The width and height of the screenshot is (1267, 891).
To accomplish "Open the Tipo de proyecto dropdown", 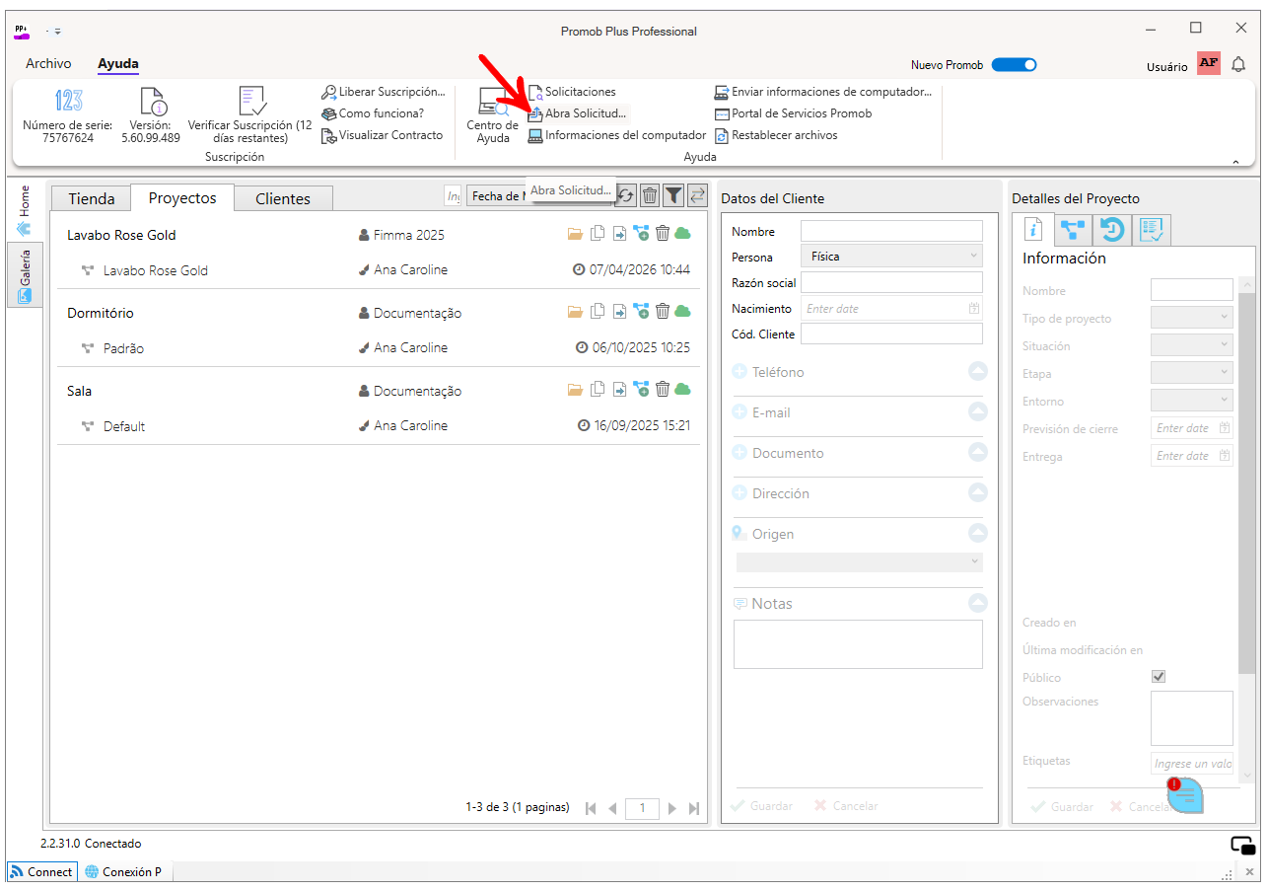I will 1192,318.
